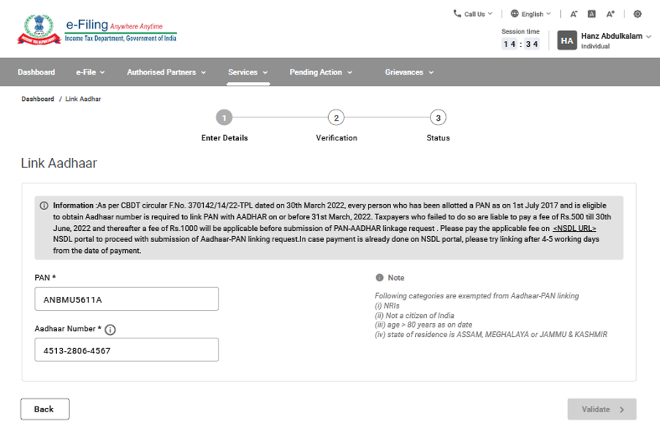Click the globe language icon

[515, 14]
